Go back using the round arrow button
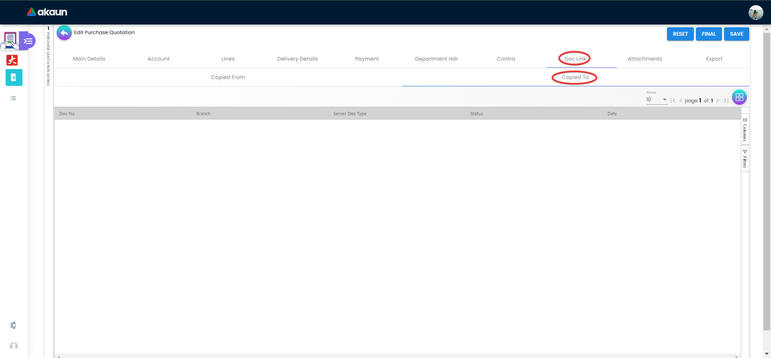 (x=64, y=33)
